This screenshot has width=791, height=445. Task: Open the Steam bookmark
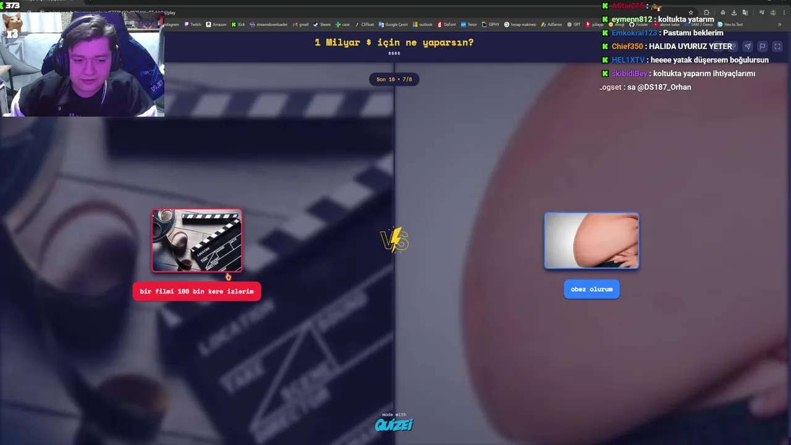tap(322, 25)
